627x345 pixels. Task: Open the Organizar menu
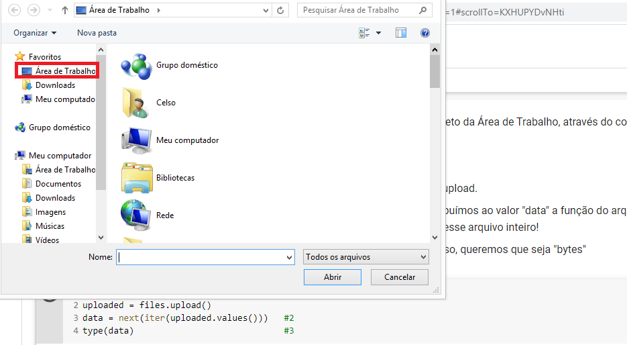[35, 33]
